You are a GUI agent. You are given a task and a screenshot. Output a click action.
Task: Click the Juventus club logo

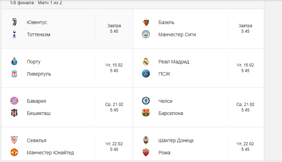click(x=14, y=22)
